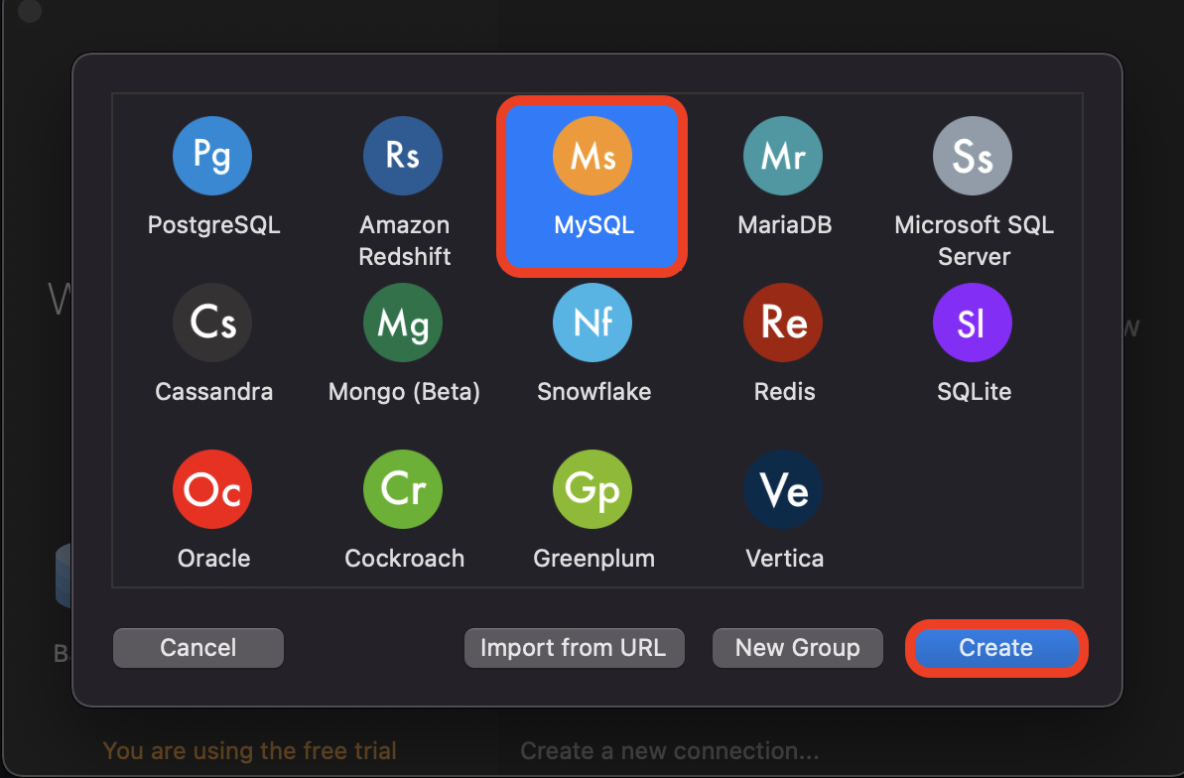The image size is (1184, 778).
Task: Select the PostgreSQL connection icon
Action: 212,156
